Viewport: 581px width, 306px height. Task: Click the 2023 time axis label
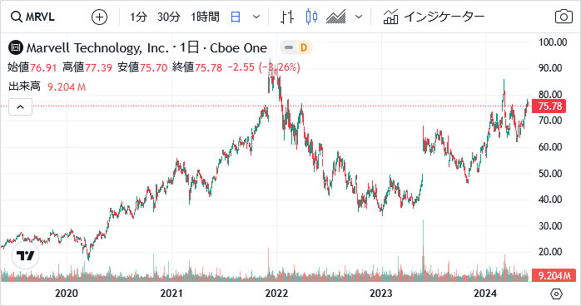(380, 294)
